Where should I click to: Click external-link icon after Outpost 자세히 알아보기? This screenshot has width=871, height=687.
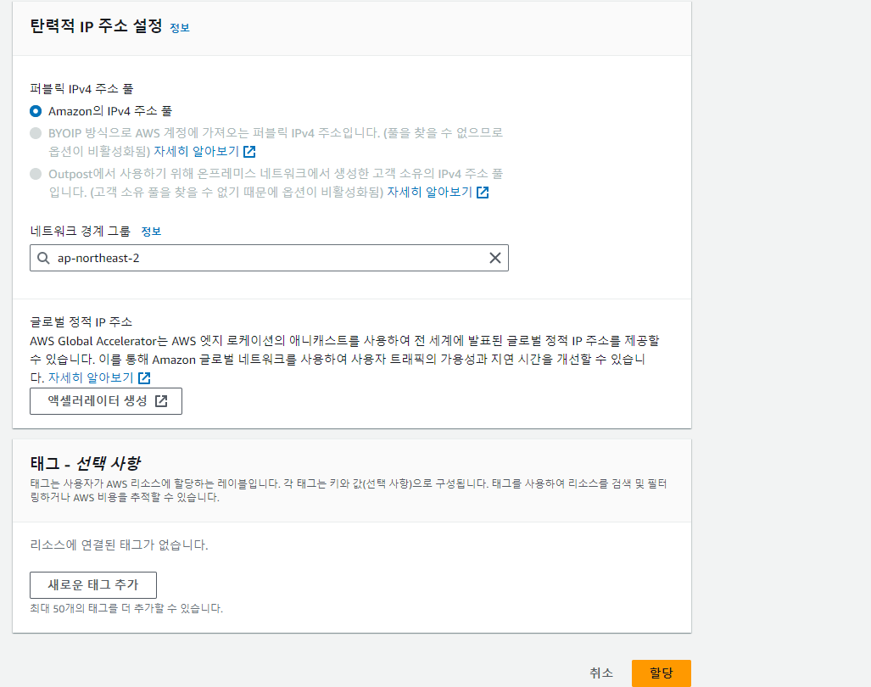483,193
